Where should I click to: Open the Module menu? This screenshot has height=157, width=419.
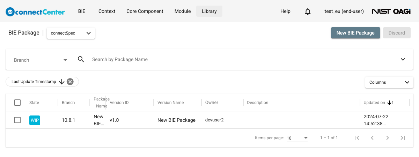tap(183, 11)
